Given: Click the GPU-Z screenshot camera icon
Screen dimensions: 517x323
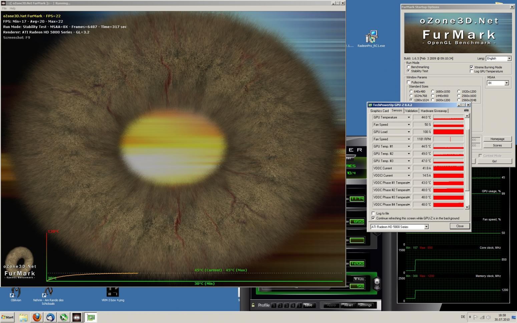Looking at the screenshot, I should (466, 110).
